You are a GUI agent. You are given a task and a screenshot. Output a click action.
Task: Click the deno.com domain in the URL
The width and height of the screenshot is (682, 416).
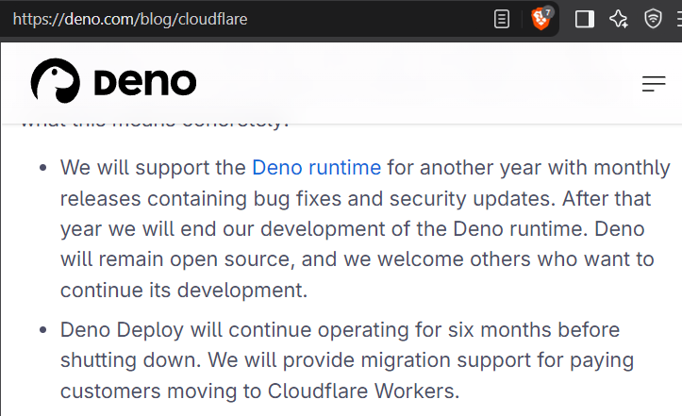(x=101, y=19)
